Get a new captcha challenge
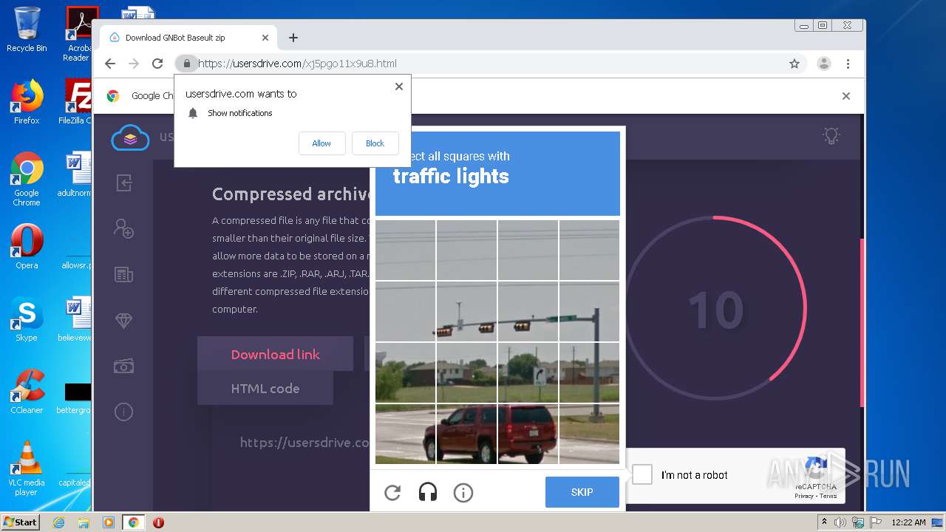This screenshot has height=532, width=946. click(392, 492)
